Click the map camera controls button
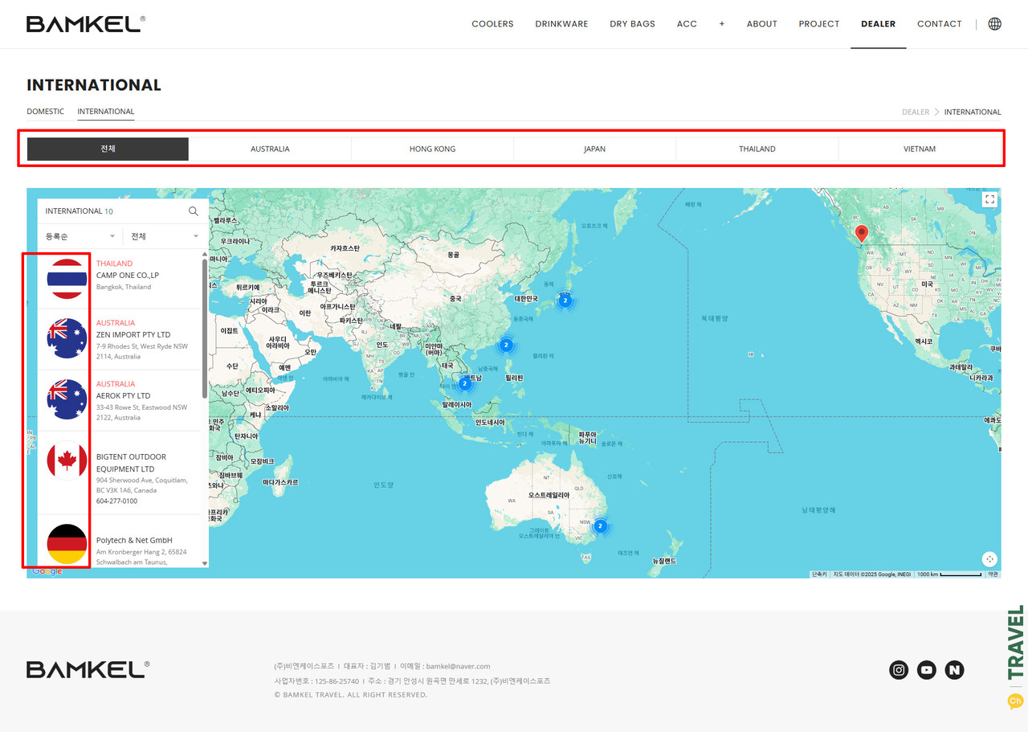The height and width of the screenshot is (732, 1028). click(x=989, y=559)
